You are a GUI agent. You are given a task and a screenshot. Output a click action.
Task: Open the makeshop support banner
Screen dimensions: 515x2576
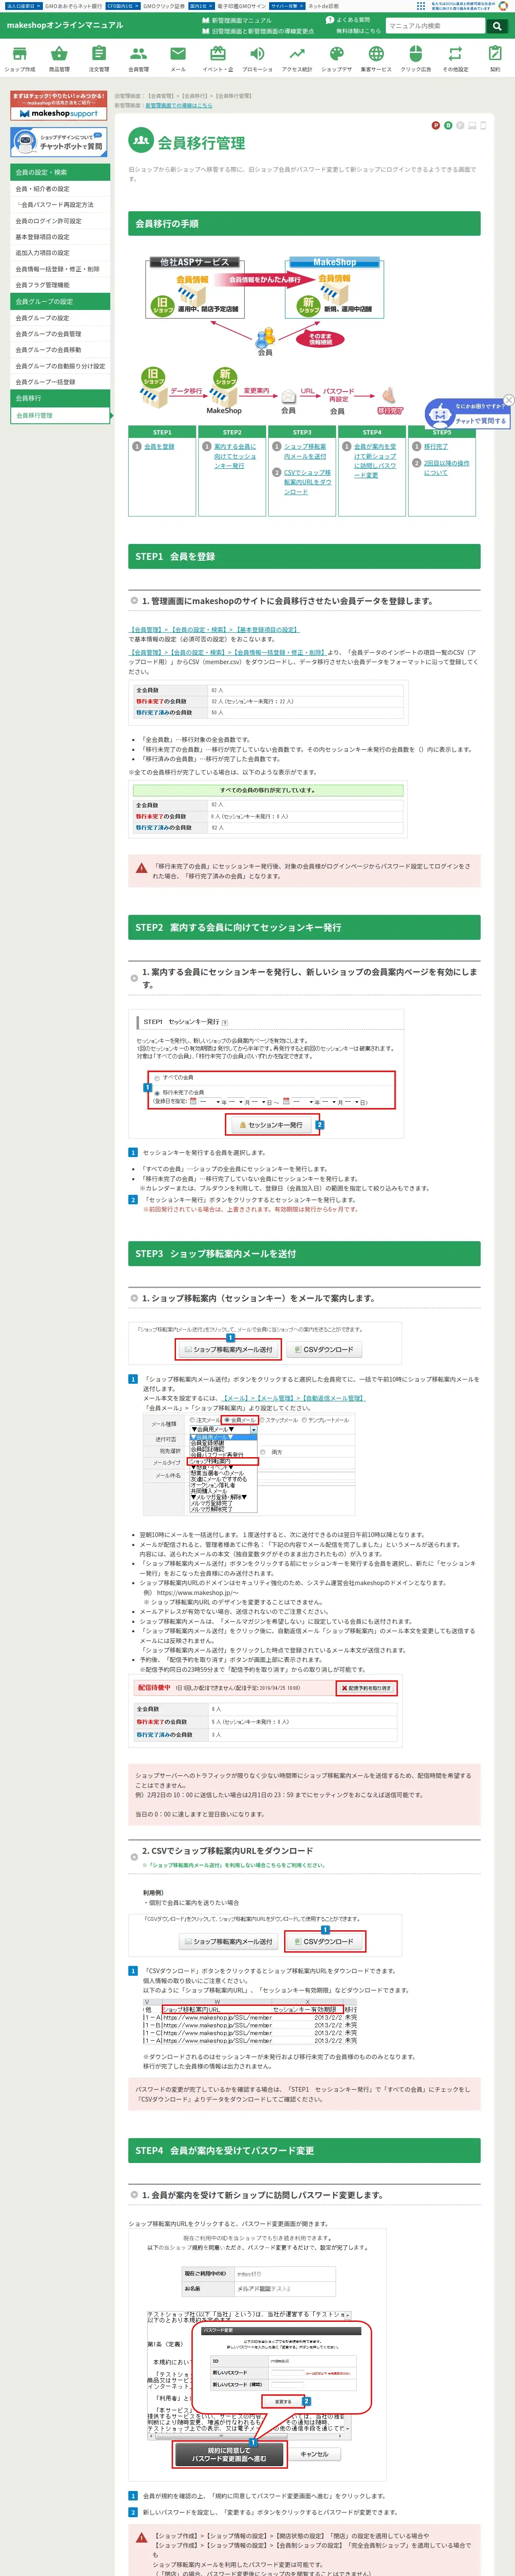pos(59,106)
